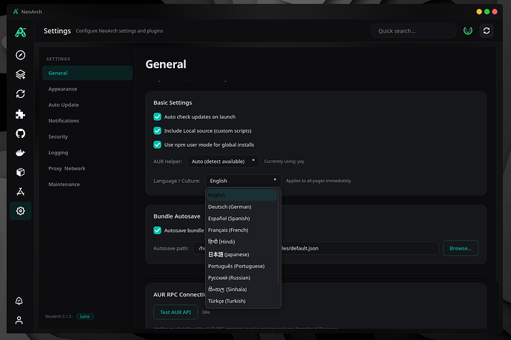The width and height of the screenshot is (511, 340).
Task: Open the puzzle piece plugins icon
Action: point(21,114)
